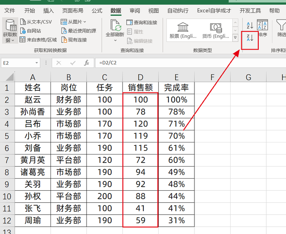
Task: Click the Select All corner triangle
Action: tap(9, 77)
